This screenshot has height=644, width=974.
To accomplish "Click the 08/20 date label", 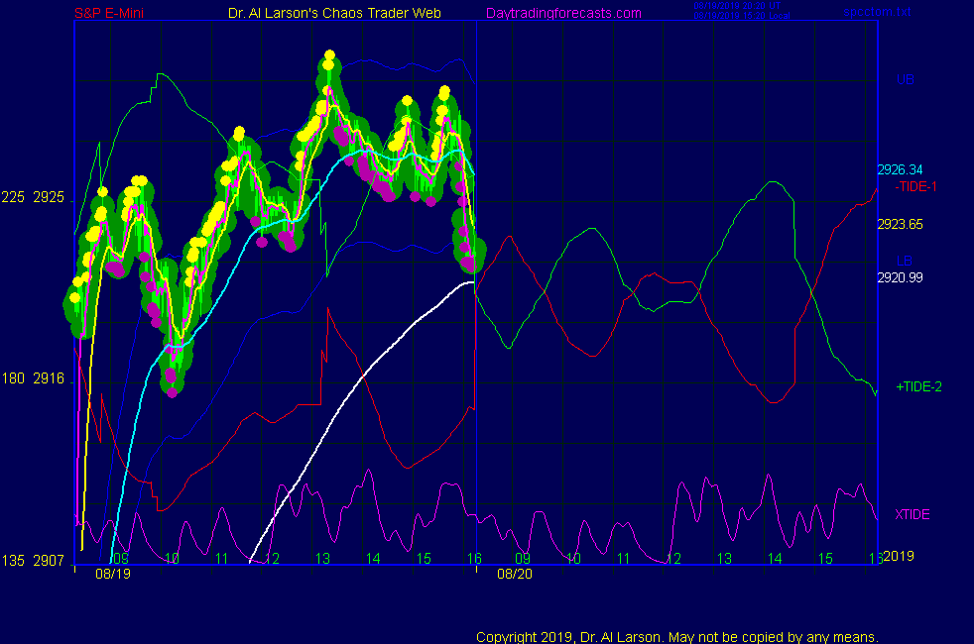I will click(515, 574).
